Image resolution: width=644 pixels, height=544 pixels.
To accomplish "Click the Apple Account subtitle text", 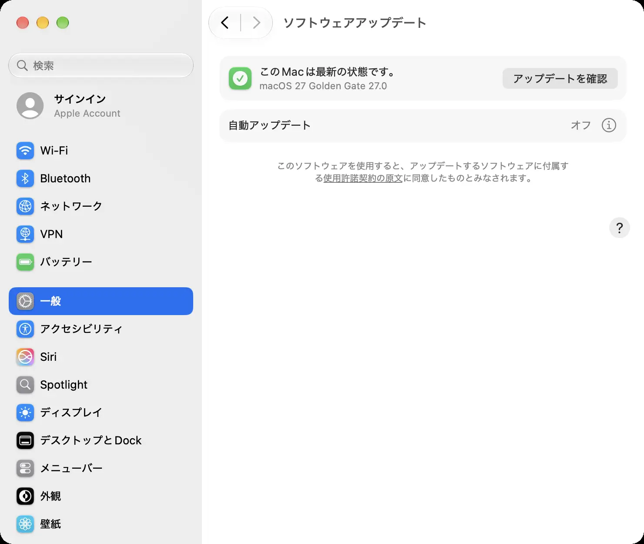I will click(x=87, y=114).
